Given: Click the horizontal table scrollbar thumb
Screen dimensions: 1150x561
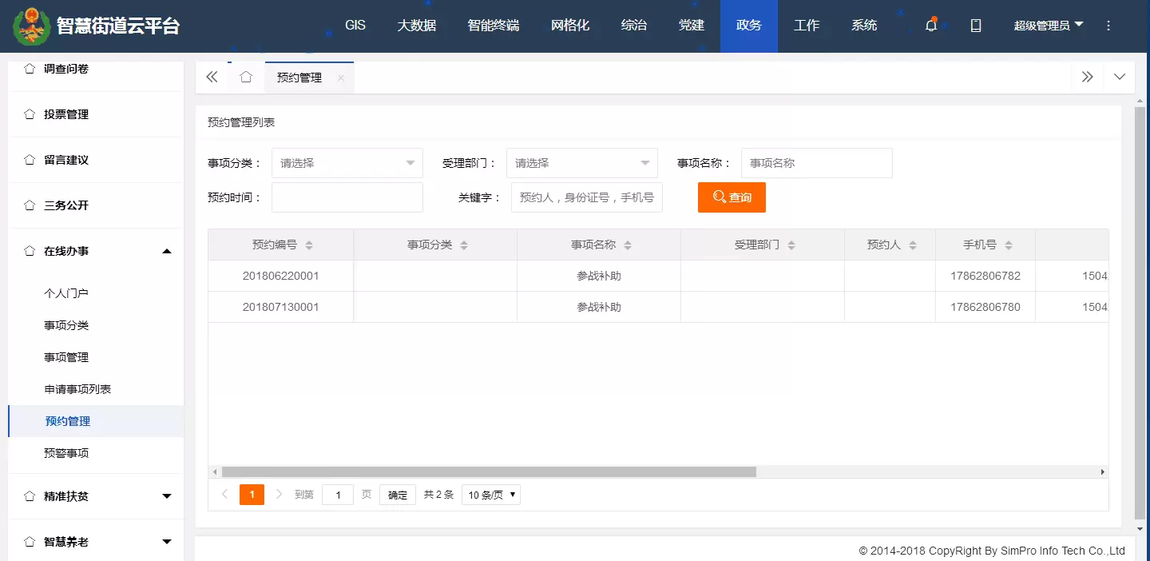Looking at the screenshot, I should tap(489, 472).
